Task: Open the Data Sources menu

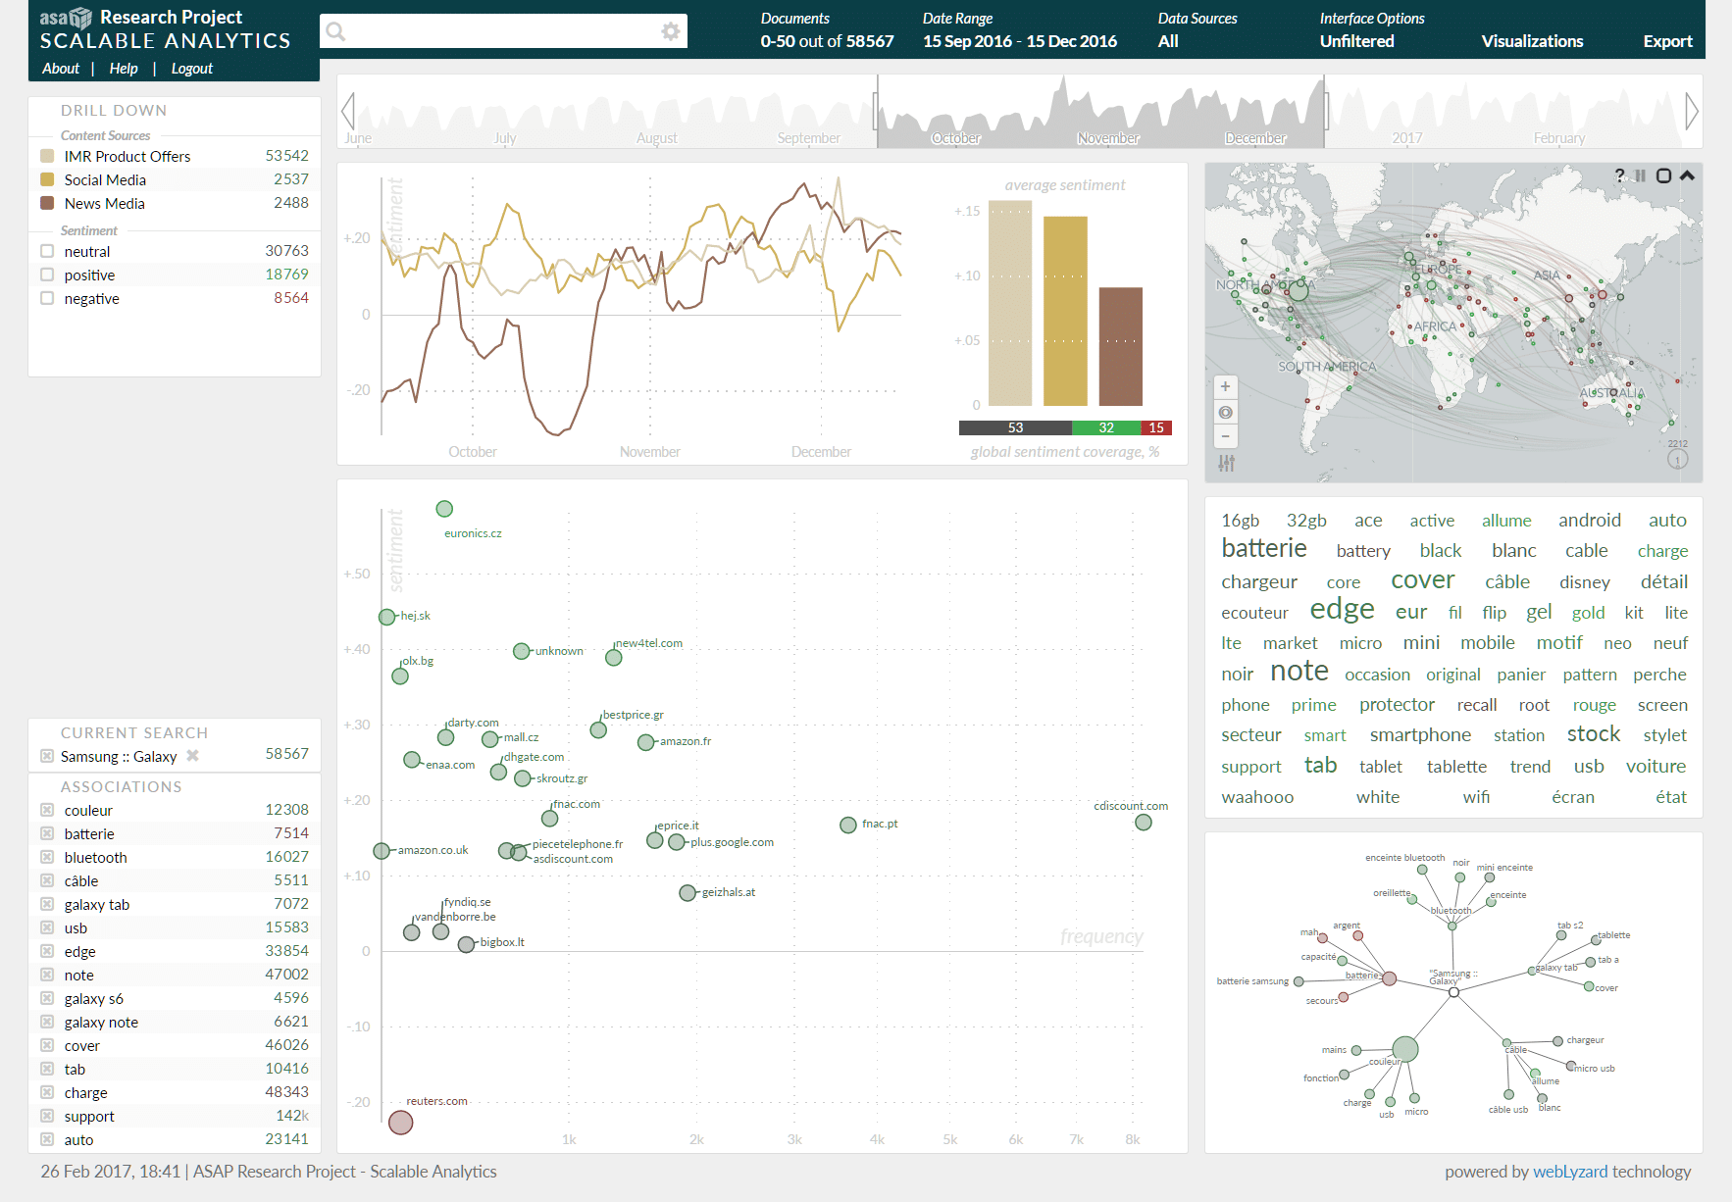Action: [1197, 30]
